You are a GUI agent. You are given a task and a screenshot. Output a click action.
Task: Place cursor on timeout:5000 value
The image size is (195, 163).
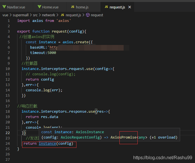52,53
